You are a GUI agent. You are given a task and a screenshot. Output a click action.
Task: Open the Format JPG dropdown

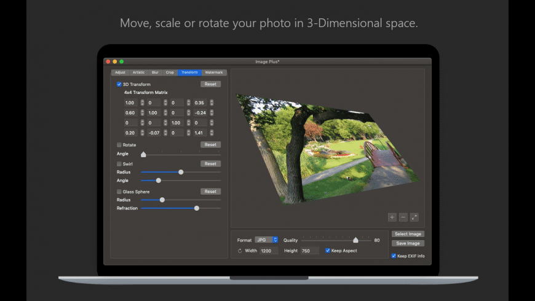pos(266,240)
